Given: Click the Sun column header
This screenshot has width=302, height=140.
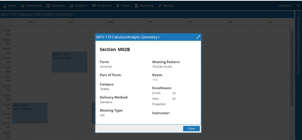Looking at the screenshot, I should point(270,22).
